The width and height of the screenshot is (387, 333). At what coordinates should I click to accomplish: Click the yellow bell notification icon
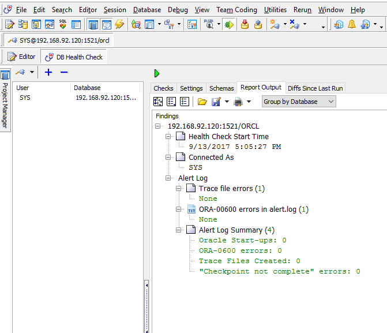(x=351, y=24)
